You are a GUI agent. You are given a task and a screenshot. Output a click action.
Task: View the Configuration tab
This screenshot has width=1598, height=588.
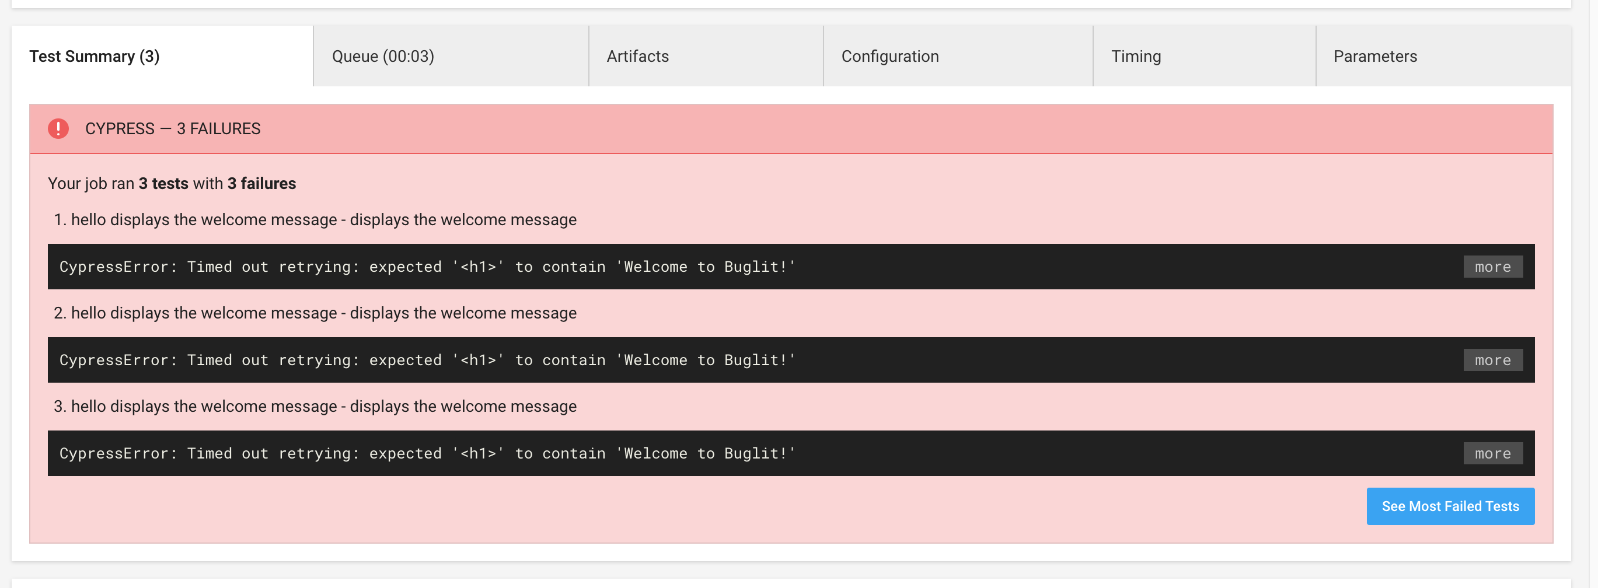coord(890,56)
